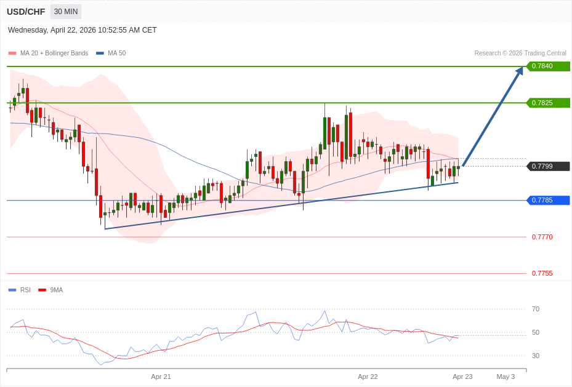The image size is (572, 387).
Task: Click the 0.7755 red support label
Action: tap(542, 273)
